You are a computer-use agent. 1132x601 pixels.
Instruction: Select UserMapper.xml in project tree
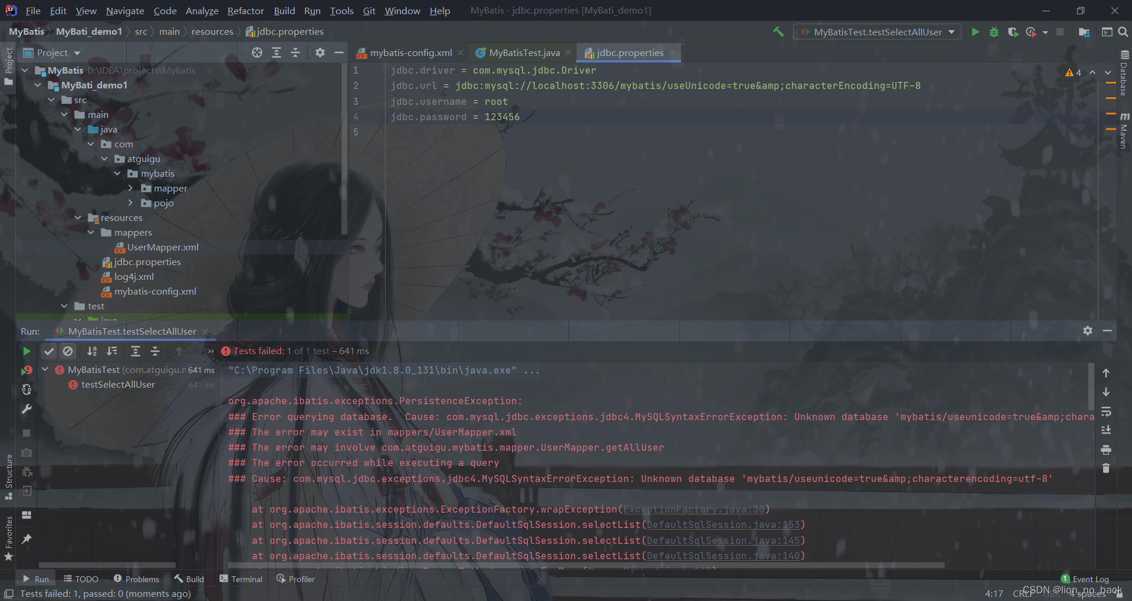coord(163,247)
